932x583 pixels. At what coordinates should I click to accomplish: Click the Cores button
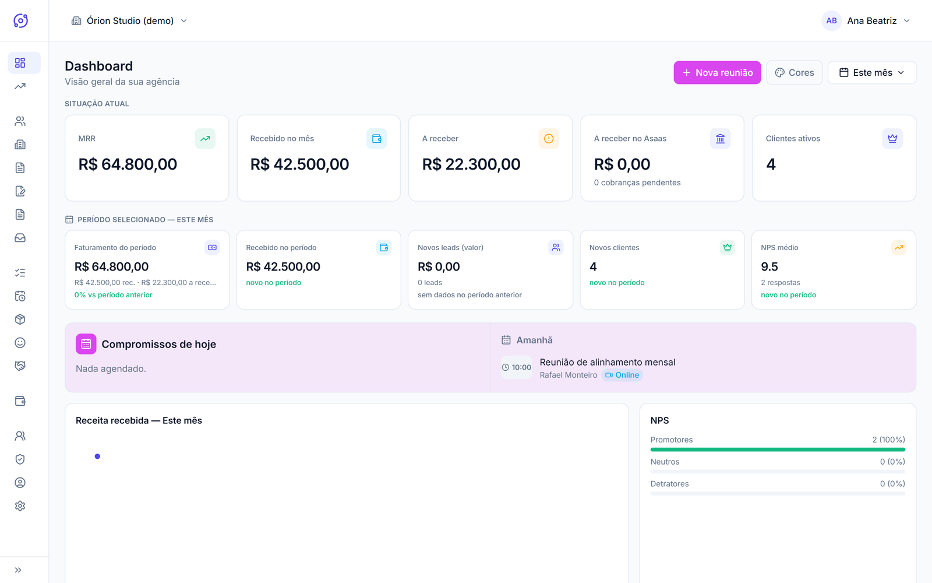tap(795, 73)
